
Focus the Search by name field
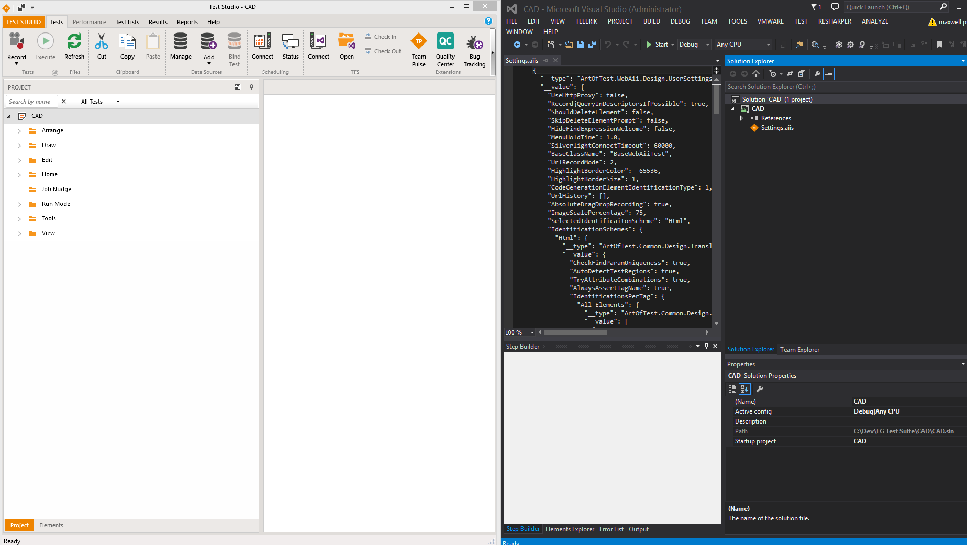32,102
